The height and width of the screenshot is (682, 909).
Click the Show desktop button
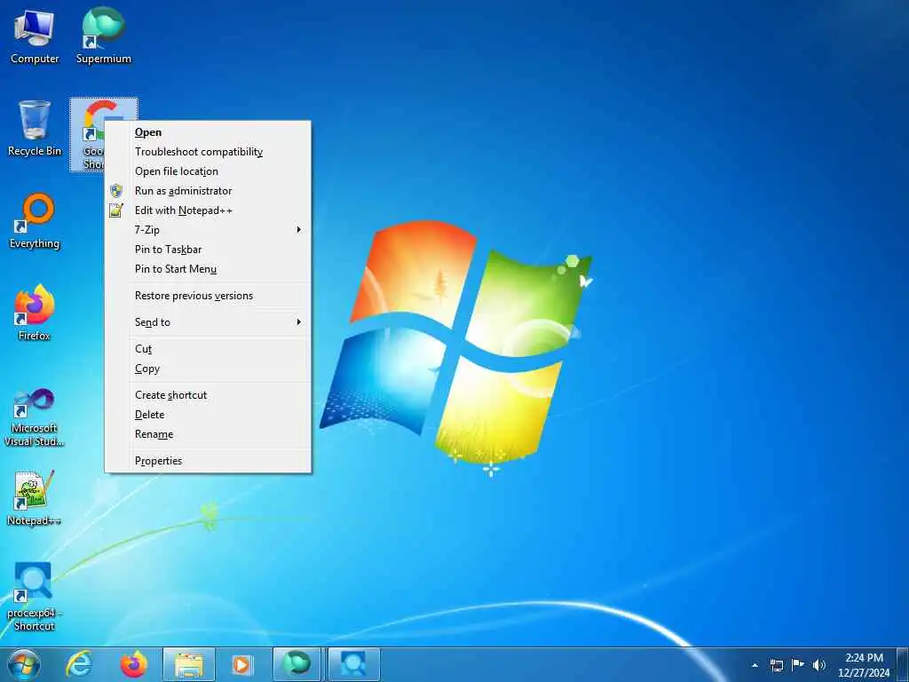pyautogui.click(x=902, y=665)
